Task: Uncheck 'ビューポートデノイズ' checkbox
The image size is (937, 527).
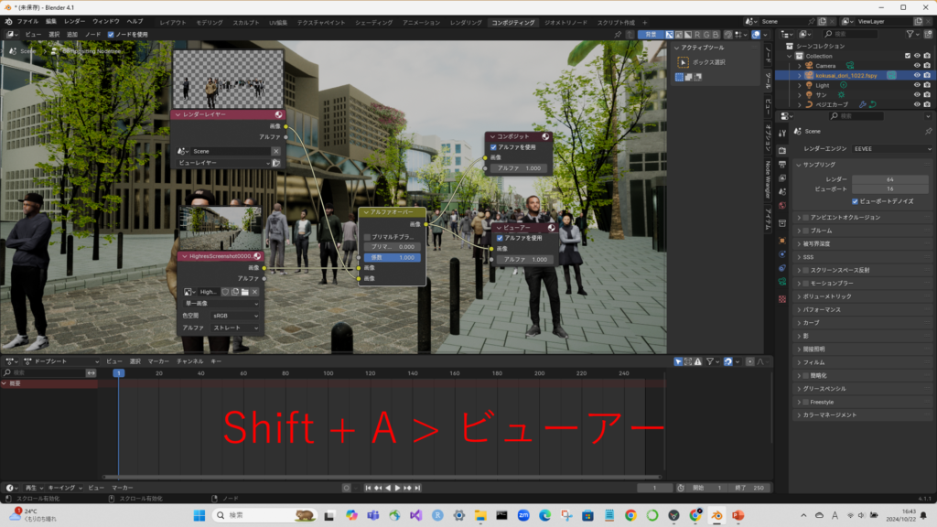Action: tap(855, 200)
